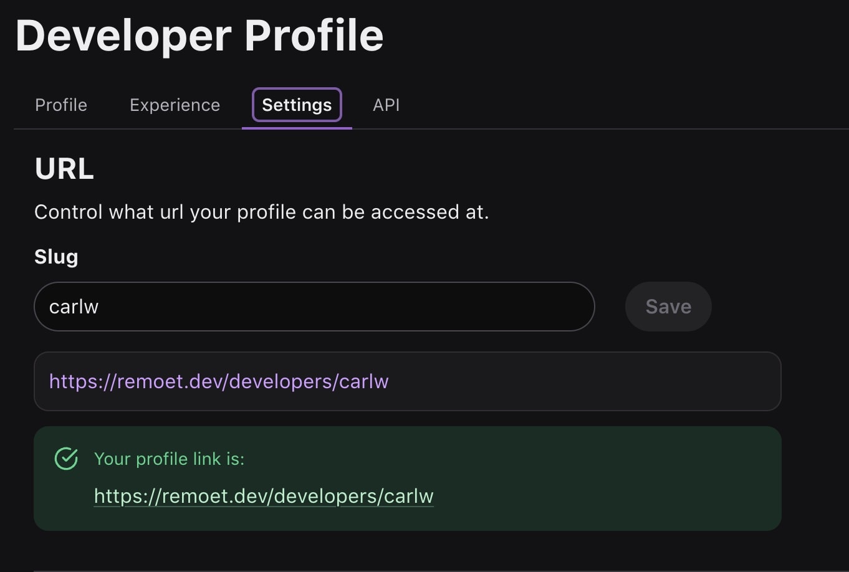Click the URL section heading
Image resolution: width=849 pixels, height=572 pixels.
pos(64,169)
